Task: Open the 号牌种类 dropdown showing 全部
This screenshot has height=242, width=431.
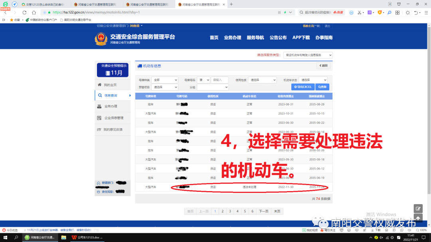Action: point(164,80)
